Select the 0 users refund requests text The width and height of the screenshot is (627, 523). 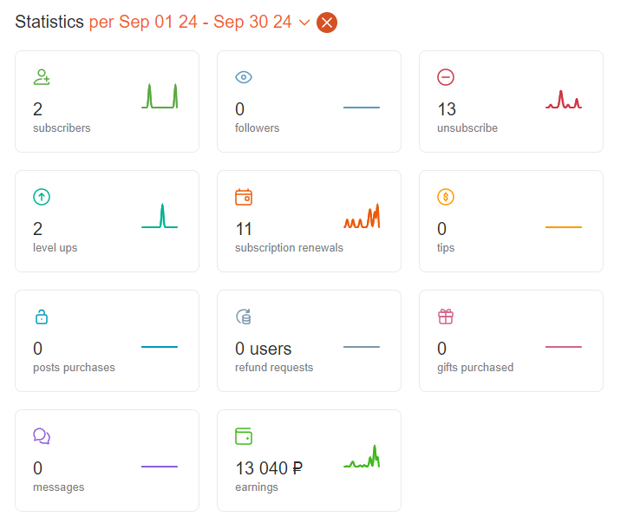tap(263, 349)
